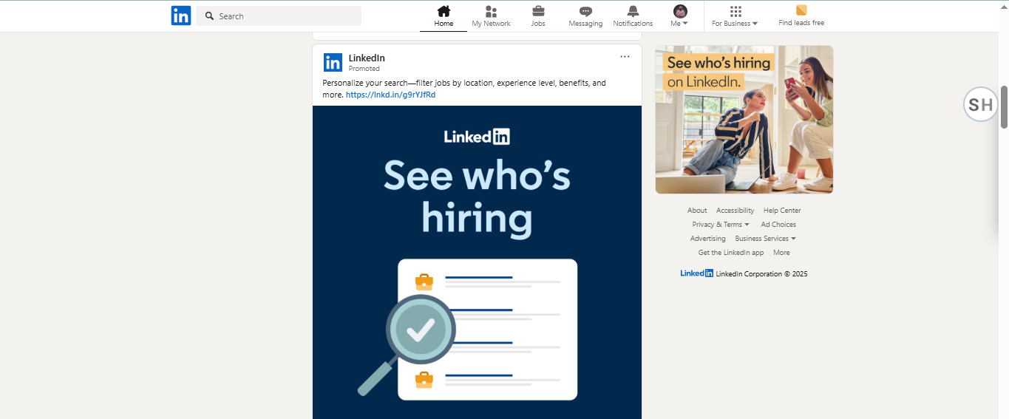Open the Advertising footer link
The image size is (1009, 419).
[x=707, y=239]
